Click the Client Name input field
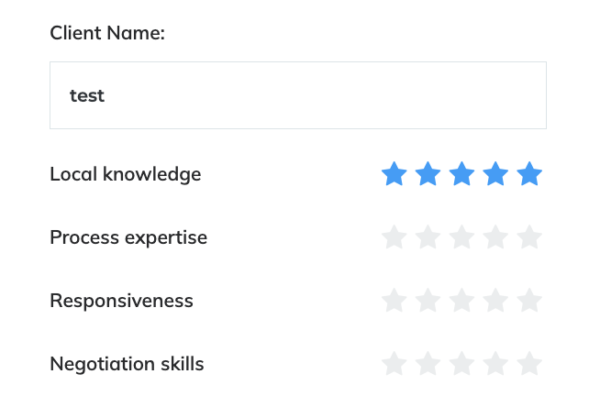The image size is (600, 407). pyautogui.click(x=297, y=95)
